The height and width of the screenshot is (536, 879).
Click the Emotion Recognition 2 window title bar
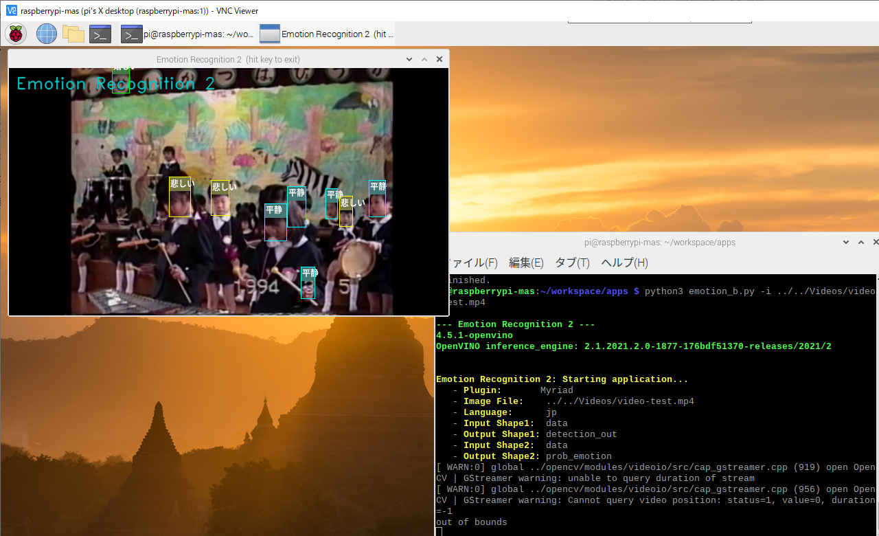click(228, 59)
